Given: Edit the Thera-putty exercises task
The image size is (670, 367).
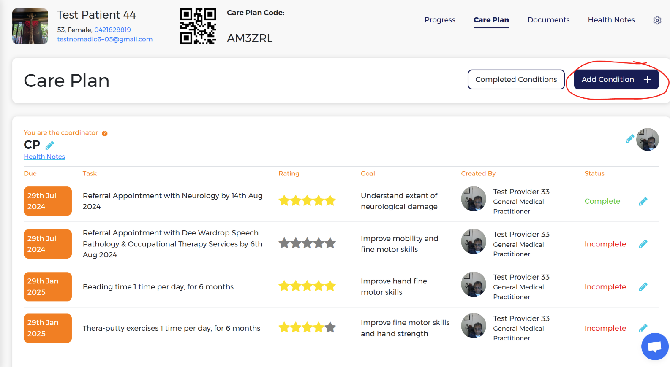Looking at the screenshot, I should 643,328.
